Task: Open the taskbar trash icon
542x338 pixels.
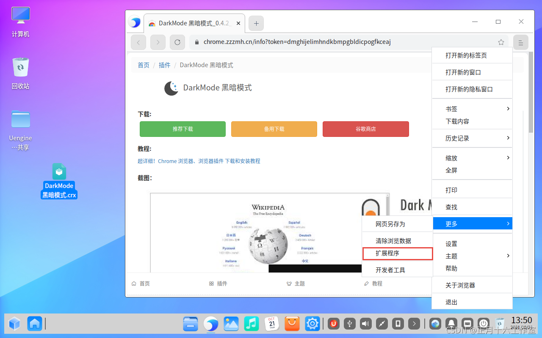Action: point(500,324)
